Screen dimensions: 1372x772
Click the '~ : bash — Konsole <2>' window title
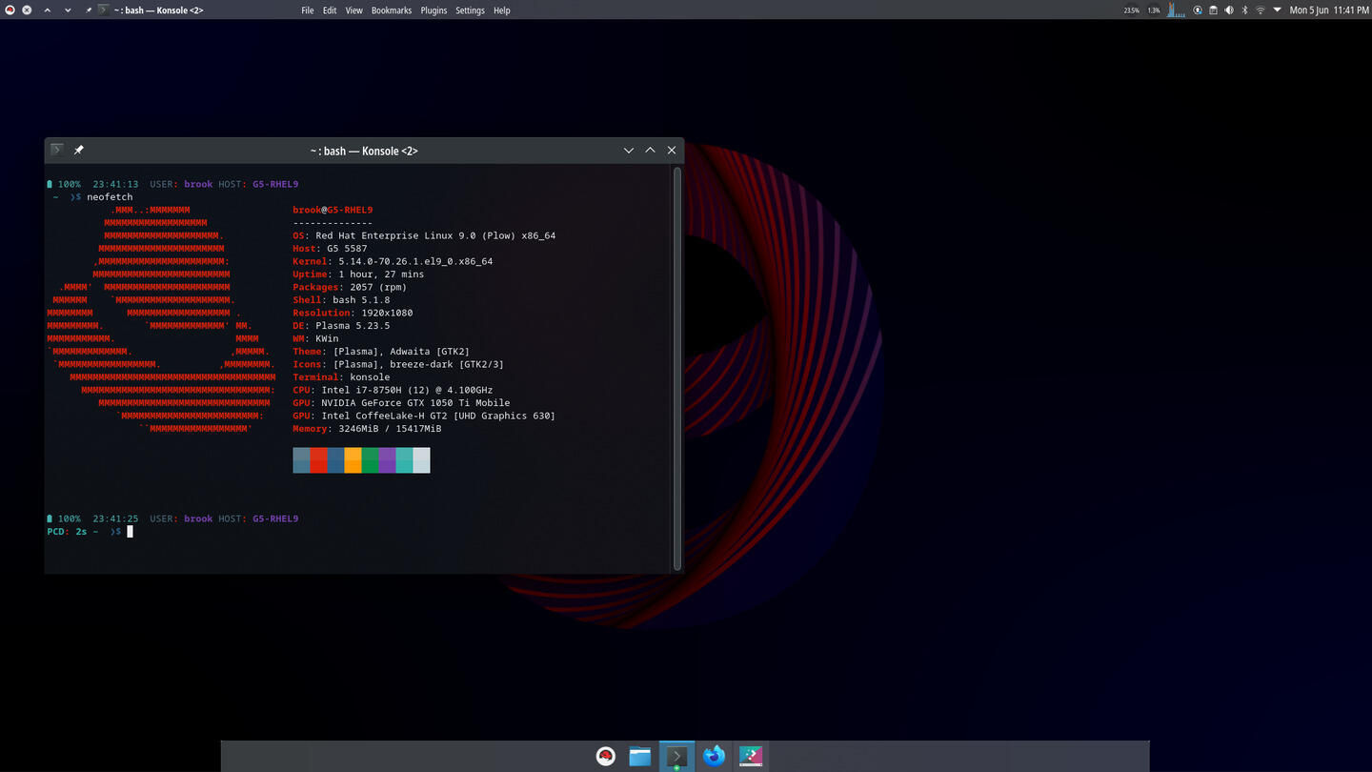[x=364, y=151]
